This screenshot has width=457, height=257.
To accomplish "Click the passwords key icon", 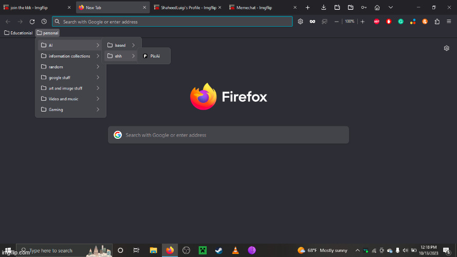I will coord(364,8).
